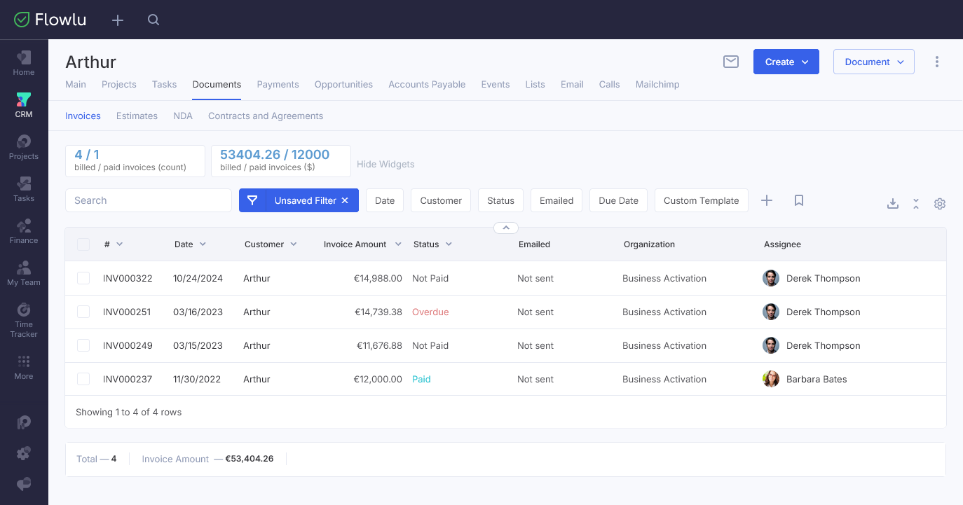Screen dimensions: 963x505
Task: Sort by Invoice Amount column header
Action: pyautogui.click(x=355, y=244)
